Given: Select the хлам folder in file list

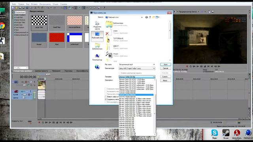Looking at the screenshot, I should [x=117, y=32].
